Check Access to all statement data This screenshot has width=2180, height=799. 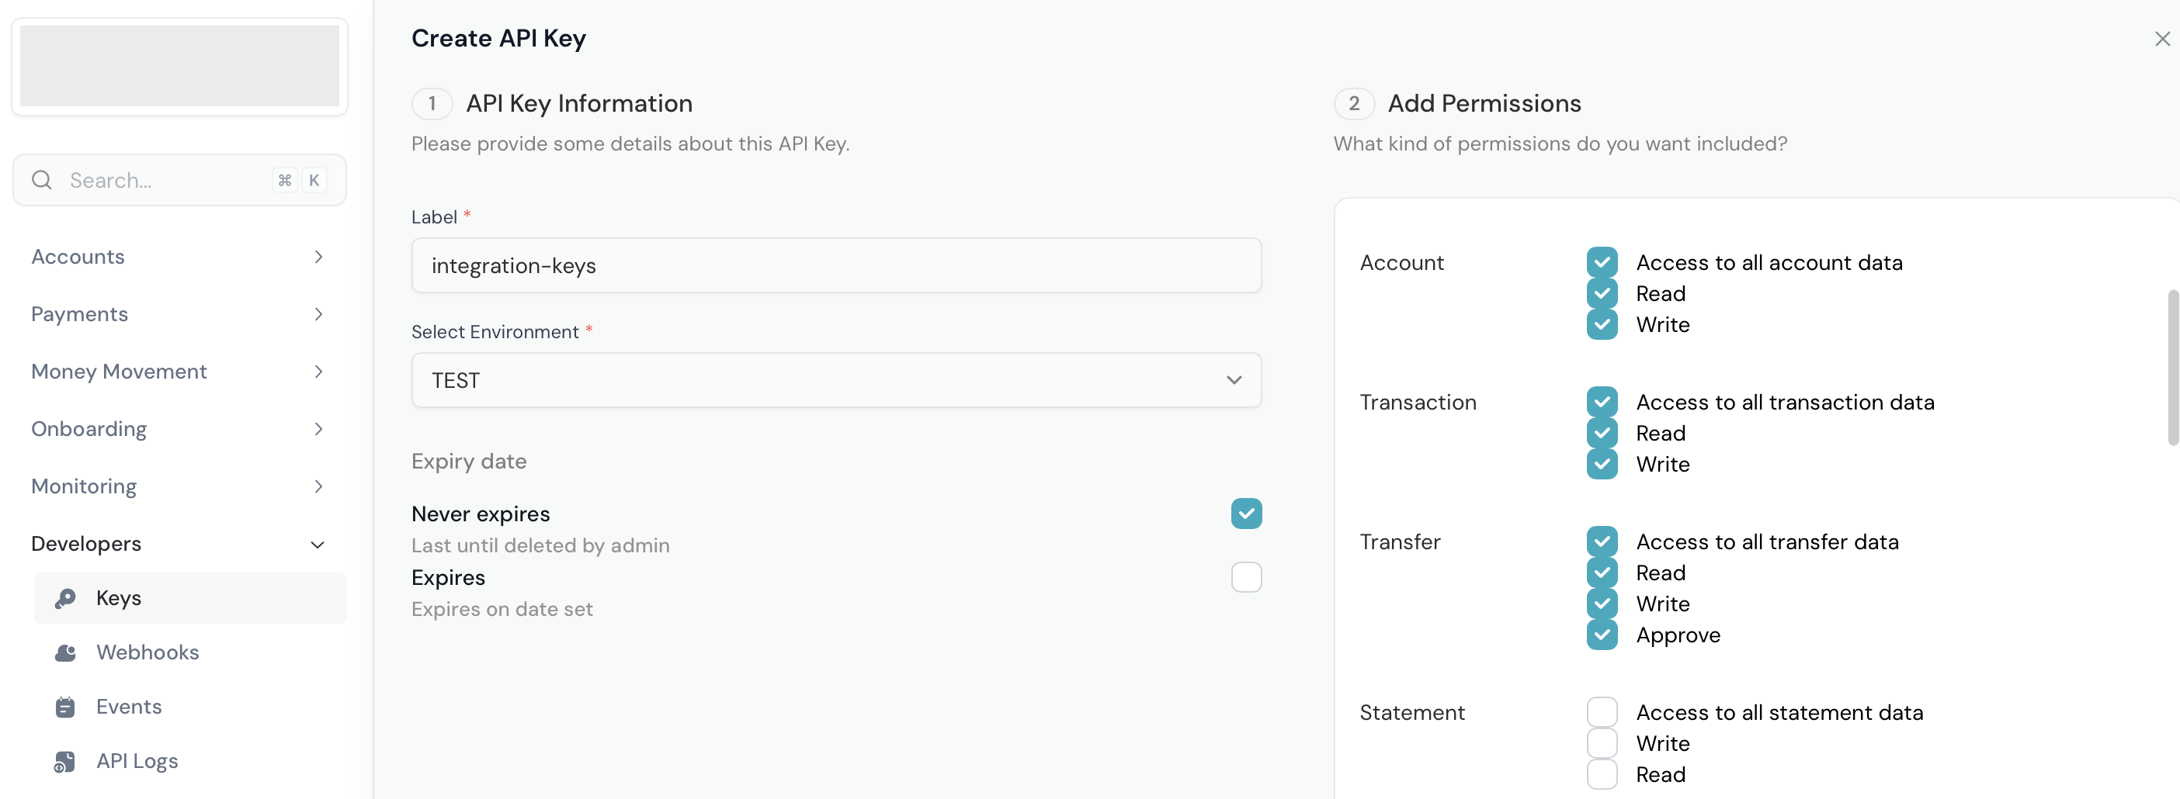click(1601, 712)
